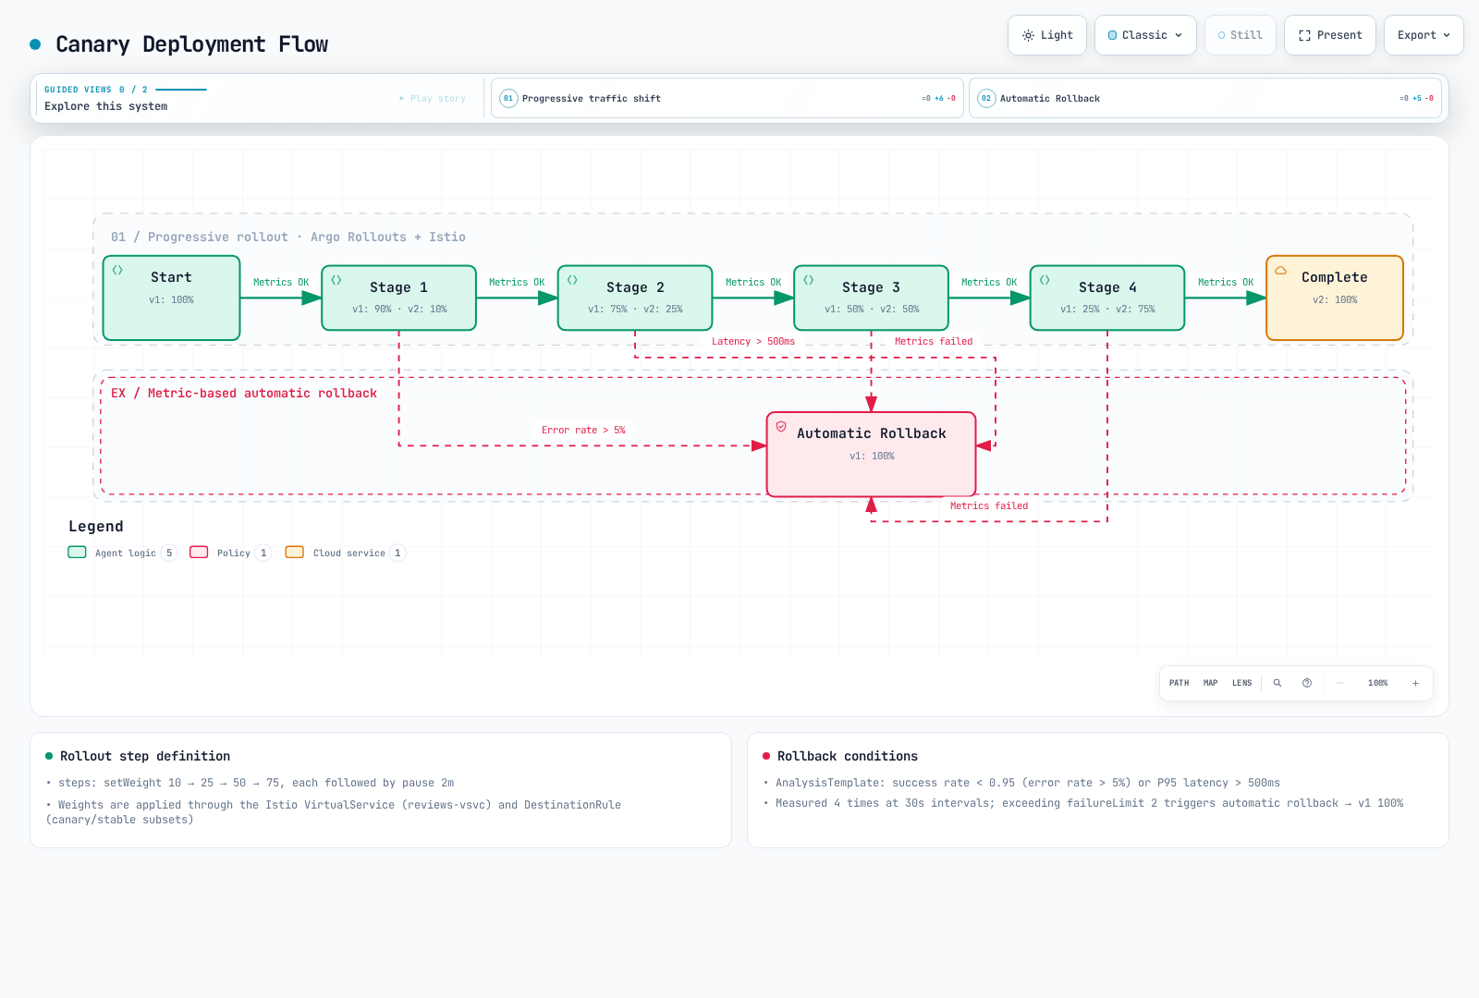Select the Agent logic legend swatch
1479x998 pixels.
pyautogui.click(x=77, y=552)
